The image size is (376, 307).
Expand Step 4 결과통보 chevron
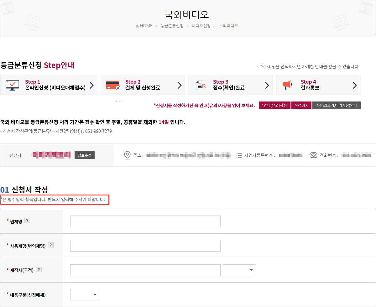click(355, 85)
